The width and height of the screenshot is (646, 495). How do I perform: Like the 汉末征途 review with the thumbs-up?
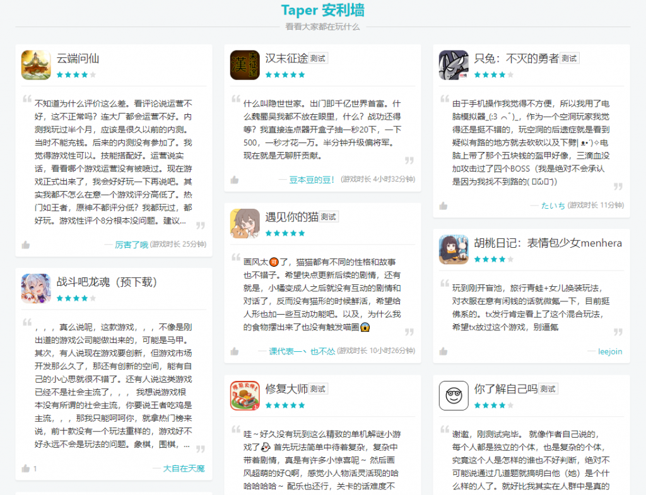(234, 180)
